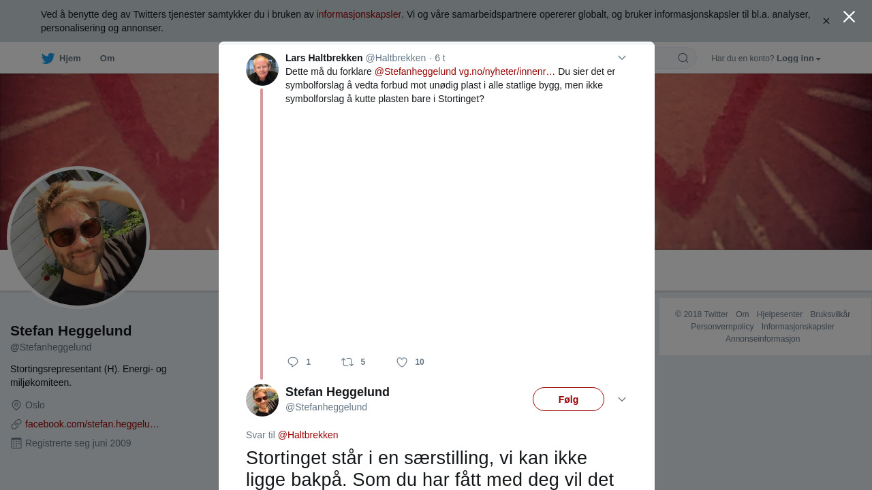Click the search magnifier icon
This screenshot has width=872, height=490.
pyautogui.click(x=683, y=59)
